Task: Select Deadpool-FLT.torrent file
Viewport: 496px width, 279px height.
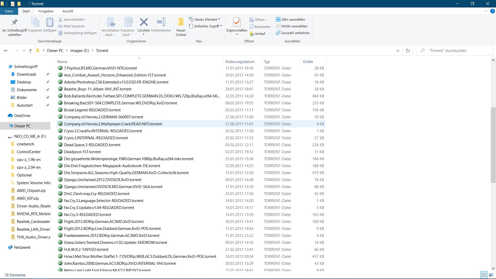Action: coord(82,152)
